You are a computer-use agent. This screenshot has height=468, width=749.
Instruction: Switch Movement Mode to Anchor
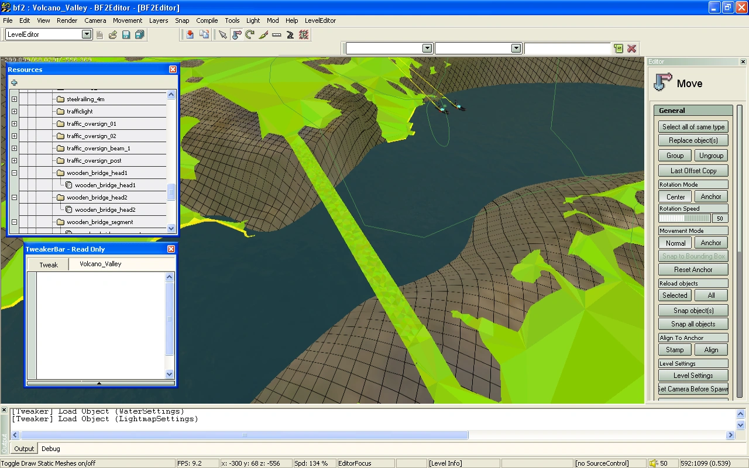[711, 243]
